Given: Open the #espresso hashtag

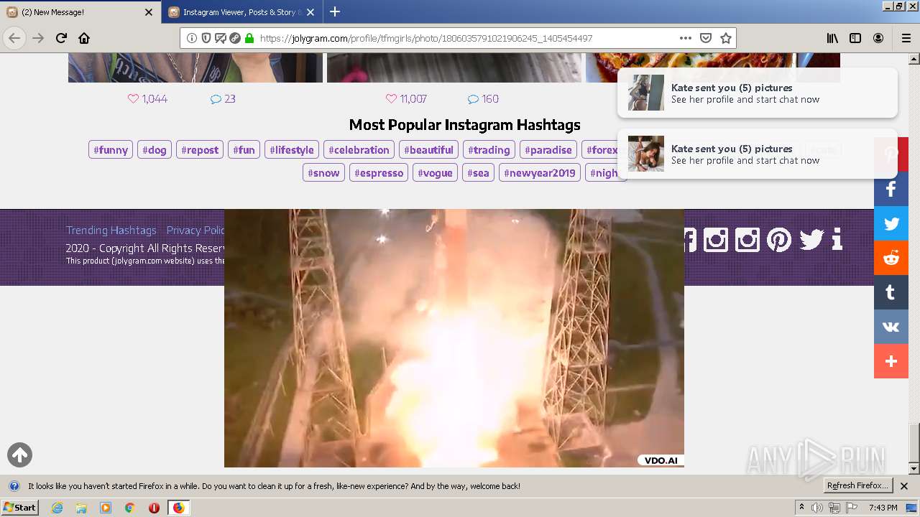Looking at the screenshot, I should [x=379, y=173].
